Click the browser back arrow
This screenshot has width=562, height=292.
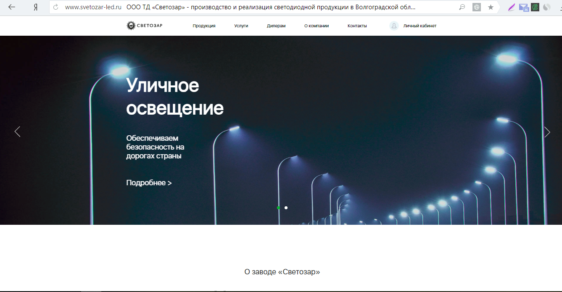(12, 7)
